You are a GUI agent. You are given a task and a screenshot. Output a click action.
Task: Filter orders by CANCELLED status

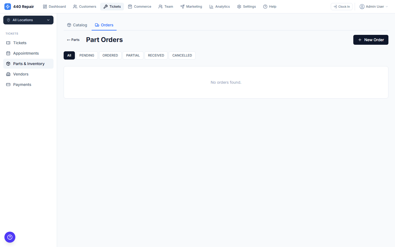(182, 55)
